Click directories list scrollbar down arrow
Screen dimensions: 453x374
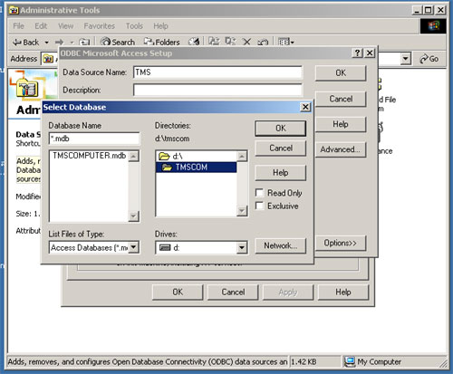tap(242, 210)
